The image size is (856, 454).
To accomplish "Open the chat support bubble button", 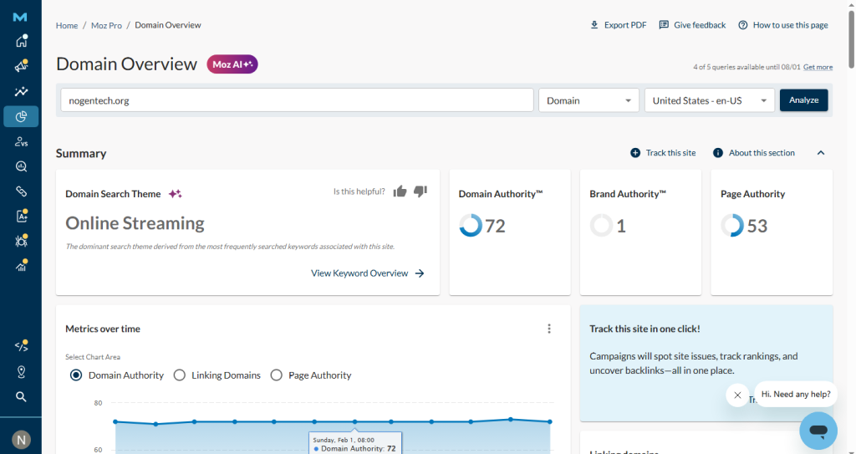I will (818, 431).
